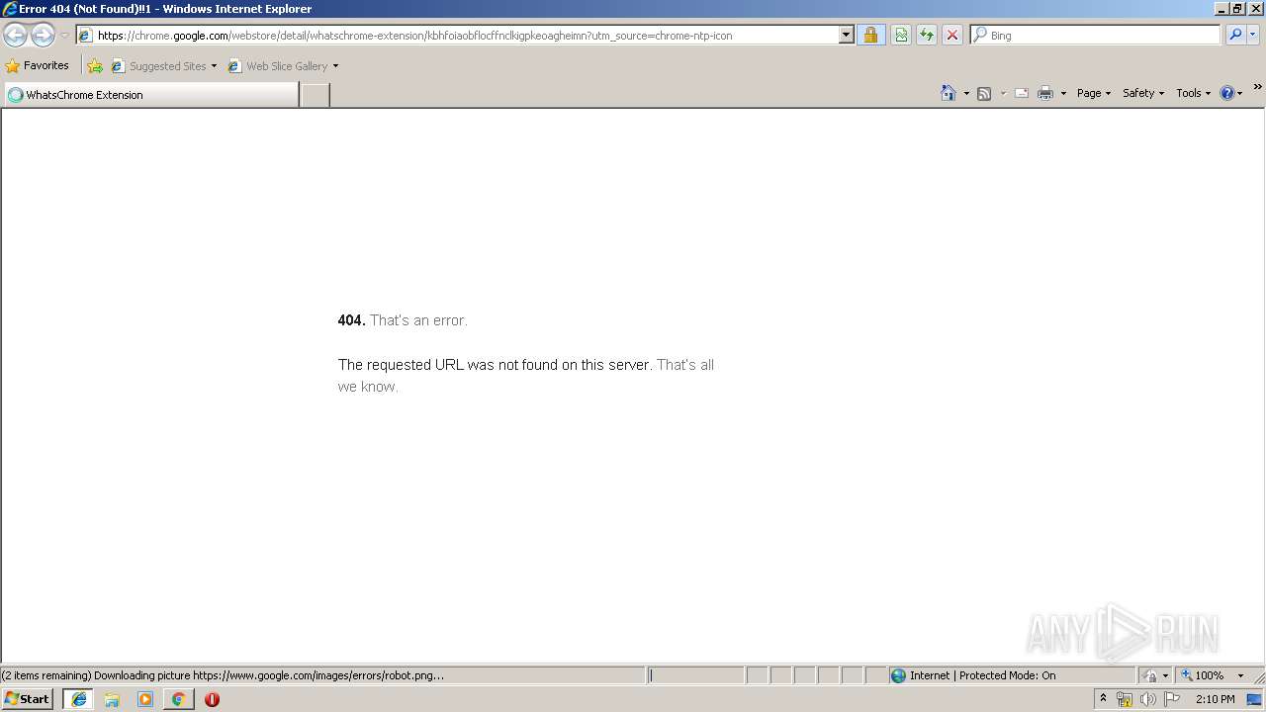Open the search provider dropdown arrow
Viewport: 1266px width, 712px height.
(1253, 36)
